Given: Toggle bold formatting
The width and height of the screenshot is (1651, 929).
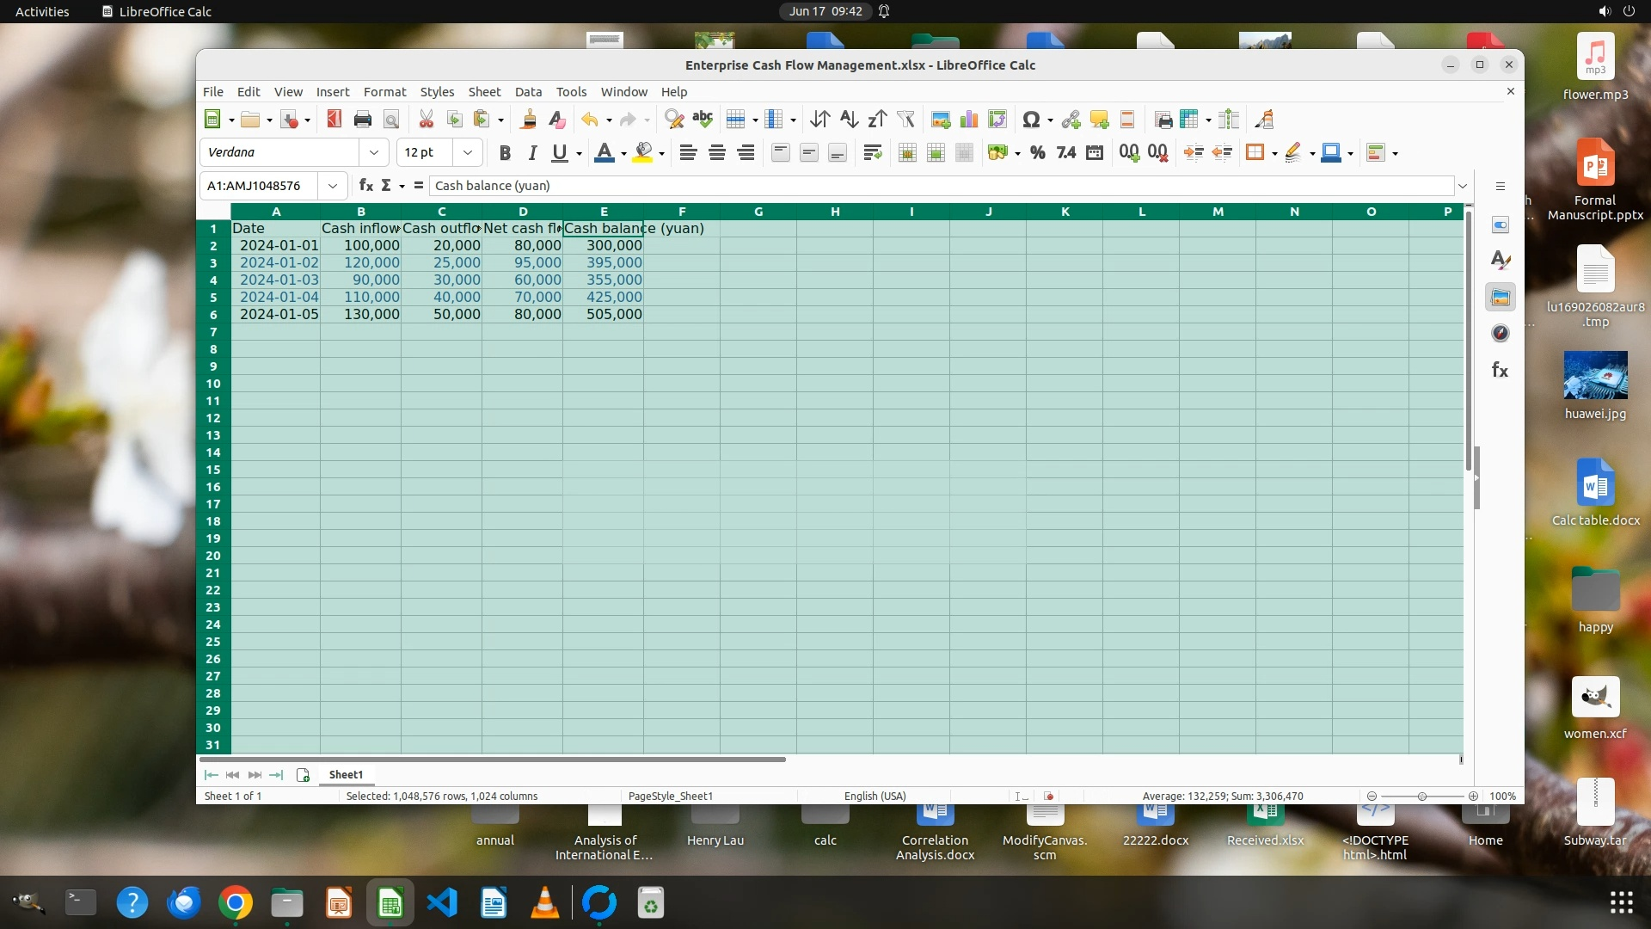Looking at the screenshot, I should tap(505, 153).
